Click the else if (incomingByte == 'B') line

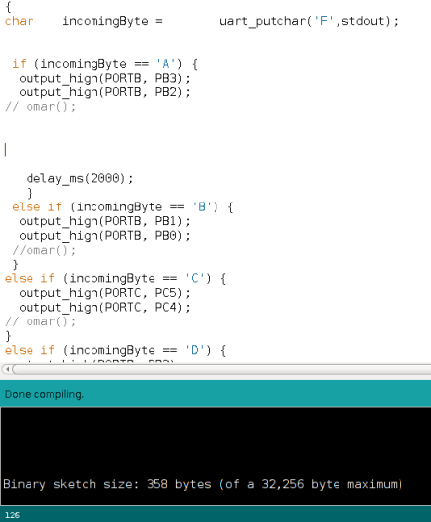pos(123,207)
